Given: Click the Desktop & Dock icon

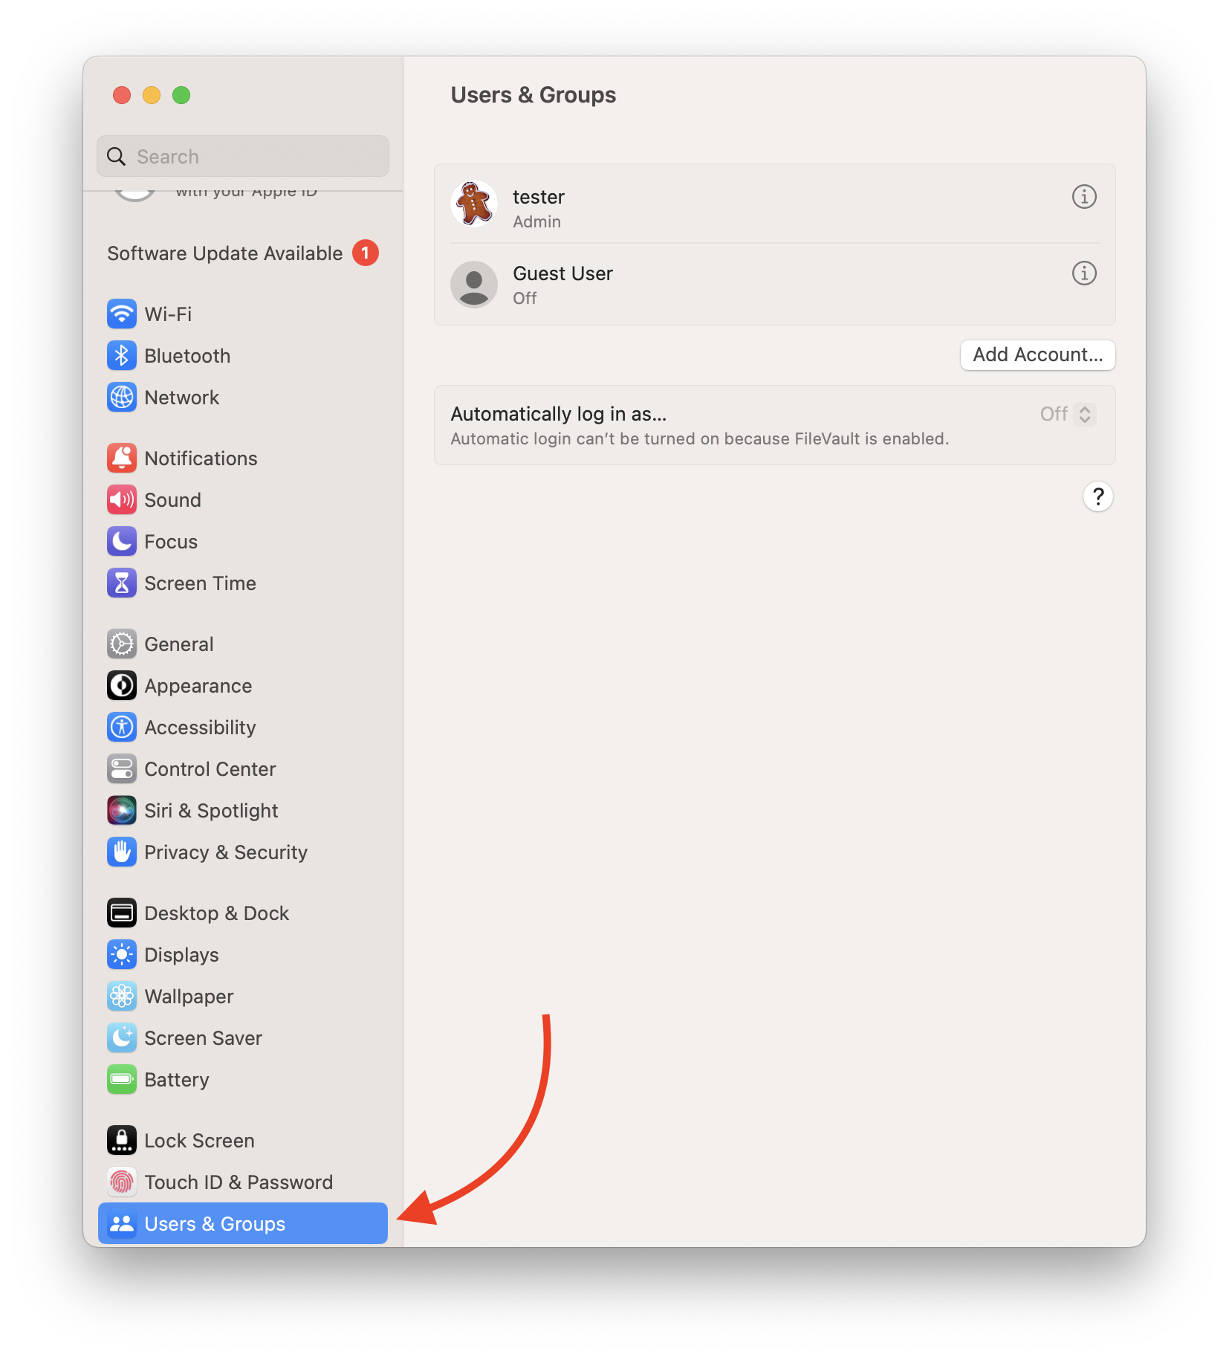Looking at the screenshot, I should (122, 913).
